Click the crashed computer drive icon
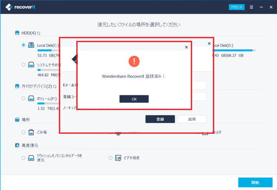The height and width of the screenshot is (190, 277). (x=31, y=158)
